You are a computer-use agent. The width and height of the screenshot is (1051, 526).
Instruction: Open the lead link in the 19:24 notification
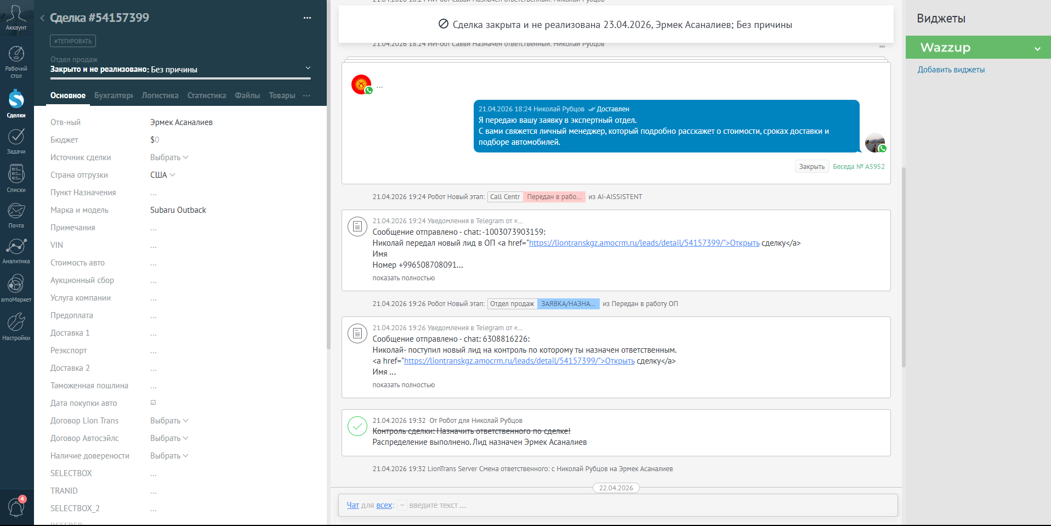[x=644, y=243]
